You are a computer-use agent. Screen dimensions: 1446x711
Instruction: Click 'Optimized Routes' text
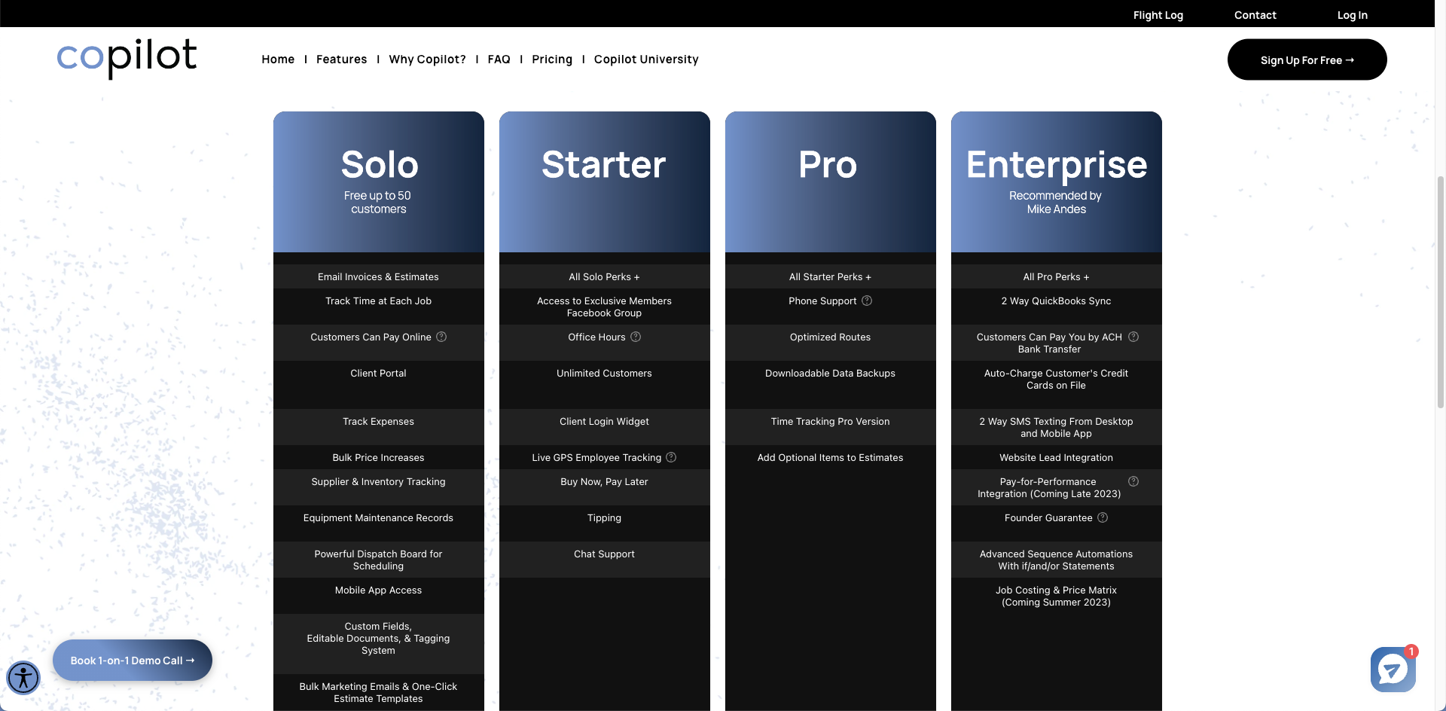(830, 337)
